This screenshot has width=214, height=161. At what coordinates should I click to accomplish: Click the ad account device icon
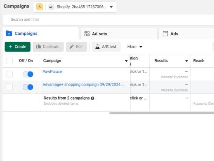point(51,7)
